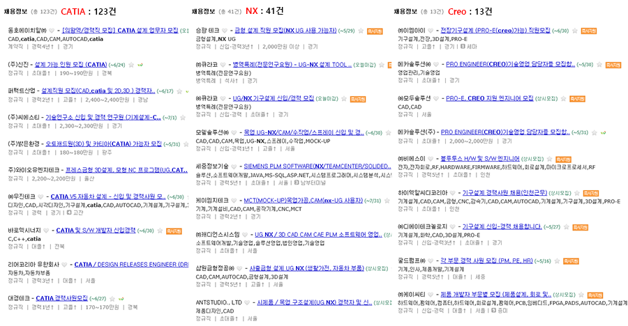Click heart icon next to ㈜비에스이
The height and width of the screenshot is (326, 628).
point(431,160)
